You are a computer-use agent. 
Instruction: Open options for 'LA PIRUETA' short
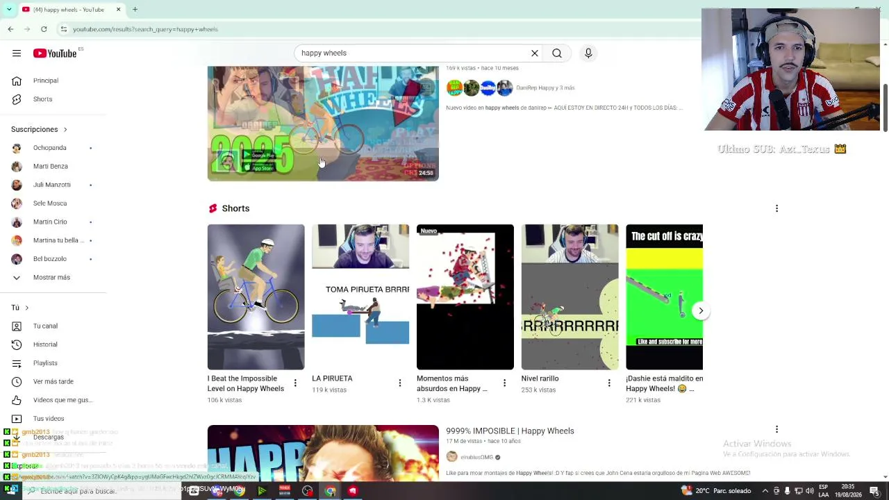click(x=400, y=383)
